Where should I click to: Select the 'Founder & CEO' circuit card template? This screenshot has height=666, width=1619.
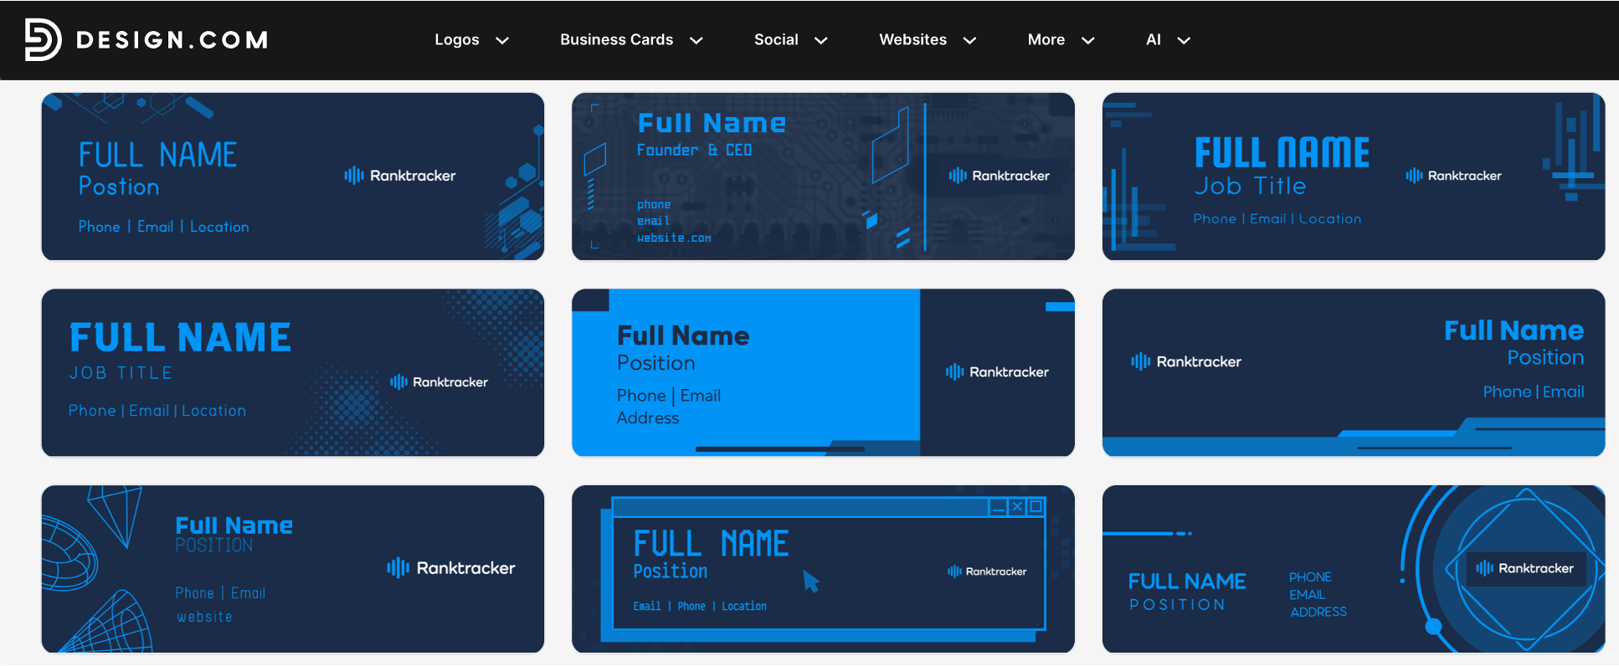(823, 177)
